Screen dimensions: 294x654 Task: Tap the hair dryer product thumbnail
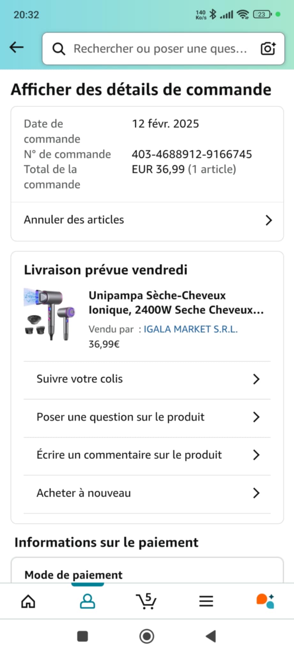[x=50, y=315]
